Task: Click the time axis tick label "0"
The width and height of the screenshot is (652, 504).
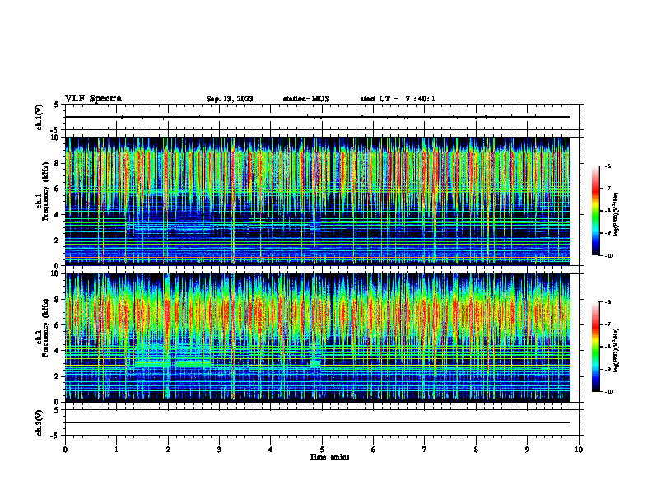Action: [x=65, y=450]
